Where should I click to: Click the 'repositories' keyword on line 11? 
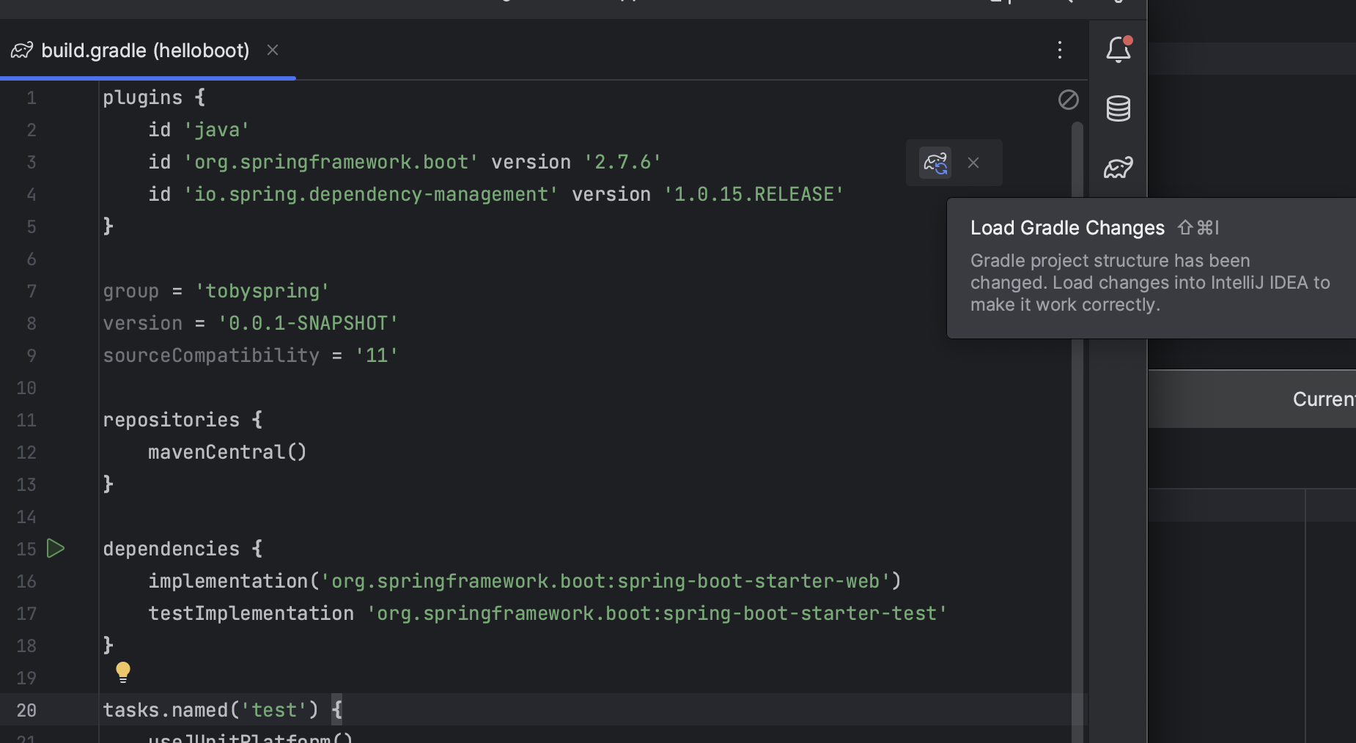click(x=171, y=420)
